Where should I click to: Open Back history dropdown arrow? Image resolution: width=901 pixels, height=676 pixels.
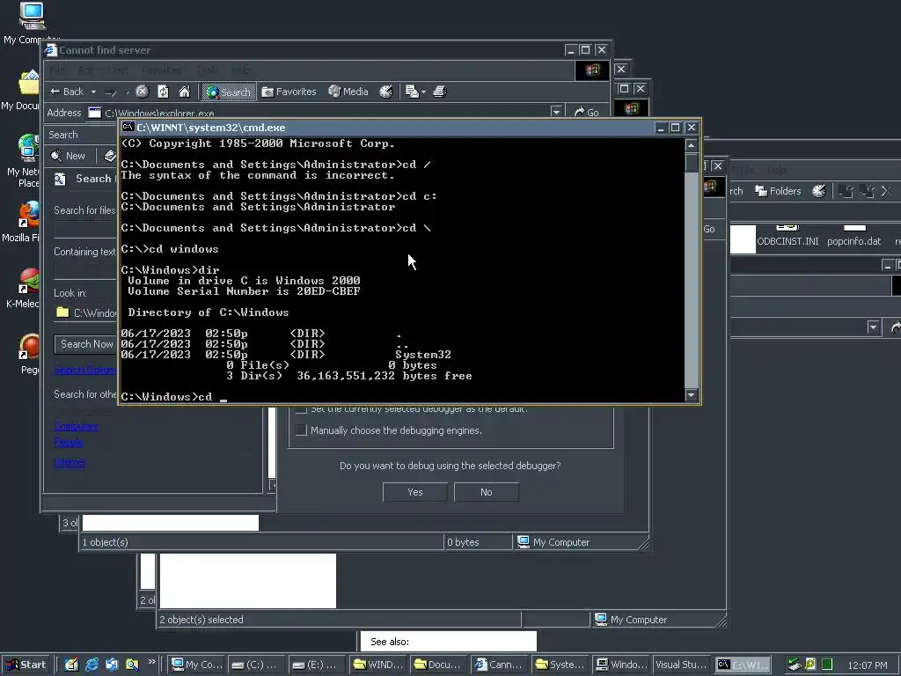tap(93, 92)
